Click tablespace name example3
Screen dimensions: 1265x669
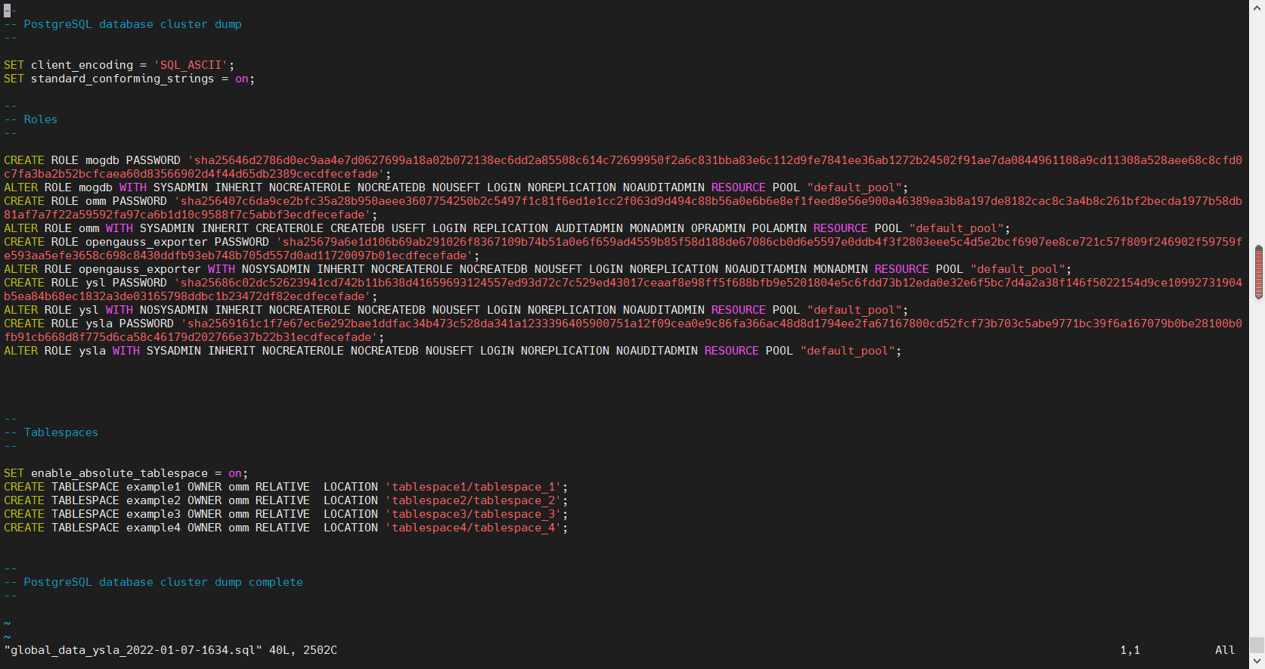153,514
